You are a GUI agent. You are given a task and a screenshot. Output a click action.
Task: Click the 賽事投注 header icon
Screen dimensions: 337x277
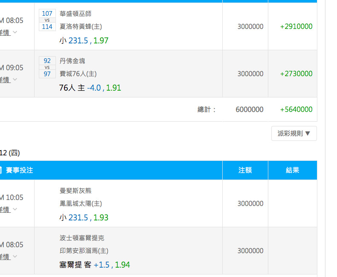1,170
